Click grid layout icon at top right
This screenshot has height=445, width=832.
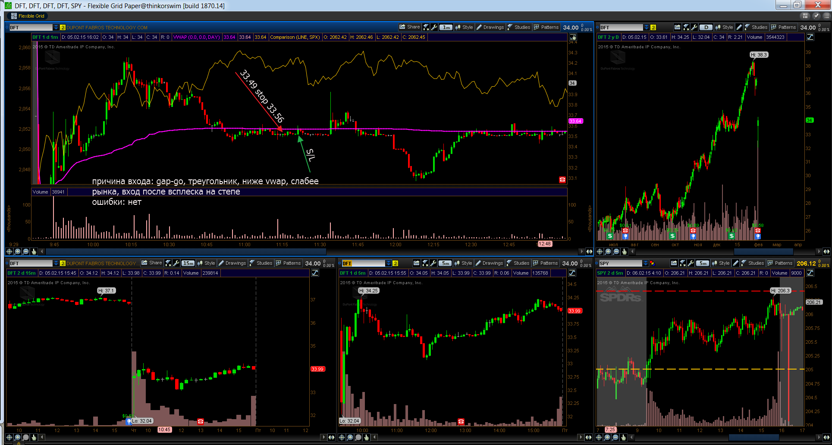805,16
